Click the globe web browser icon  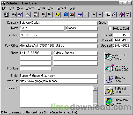coord(66,15)
